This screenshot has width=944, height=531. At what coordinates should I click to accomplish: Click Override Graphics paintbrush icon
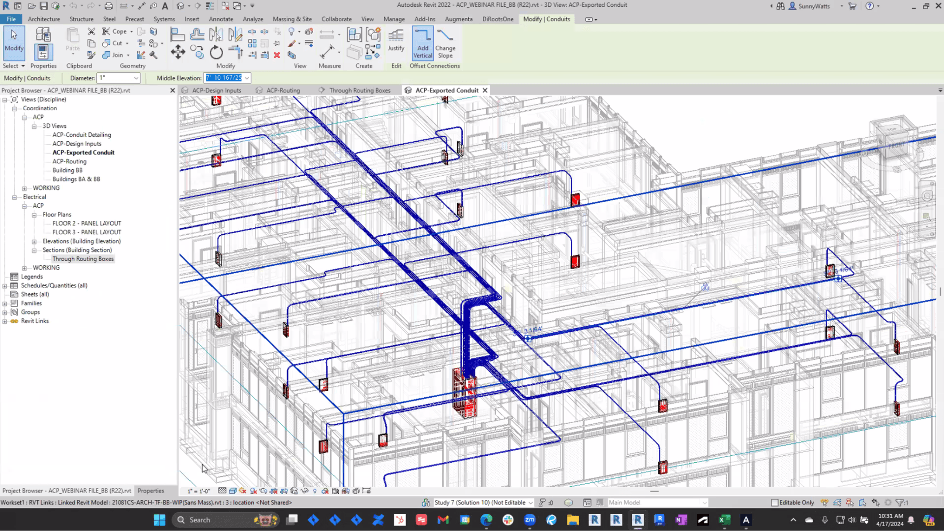tap(292, 43)
